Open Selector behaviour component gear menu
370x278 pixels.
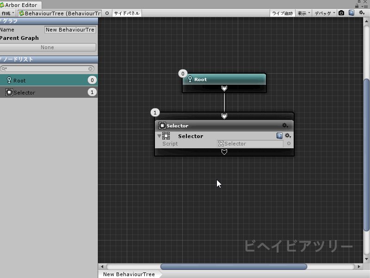click(288, 136)
